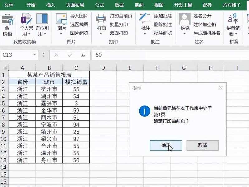The image size is (249, 187).
Task: Confirm printing with the 确定 button
Action: 166,145
